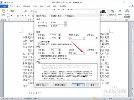Toggle Underline formatting (U)
Viewport: 134px width, 100px height.
pos(18,16)
